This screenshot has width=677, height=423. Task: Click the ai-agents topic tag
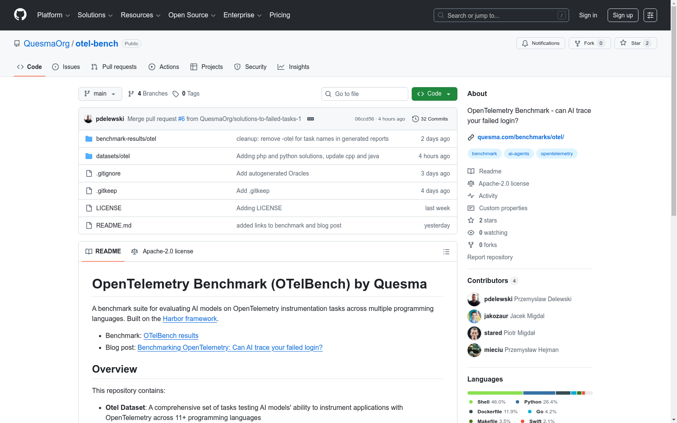click(519, 154)
